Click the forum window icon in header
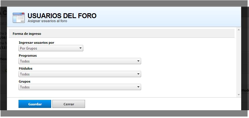This screenshot has width=249, height=118. (x=19, y=18)
